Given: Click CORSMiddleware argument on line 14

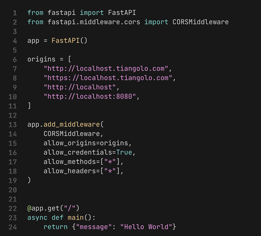Looking at the screenshot, I should coord(72,134).
